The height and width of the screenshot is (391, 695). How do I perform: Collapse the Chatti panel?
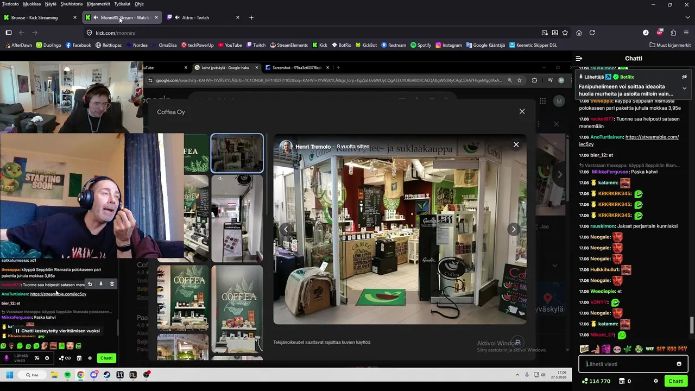pos(579,58)
